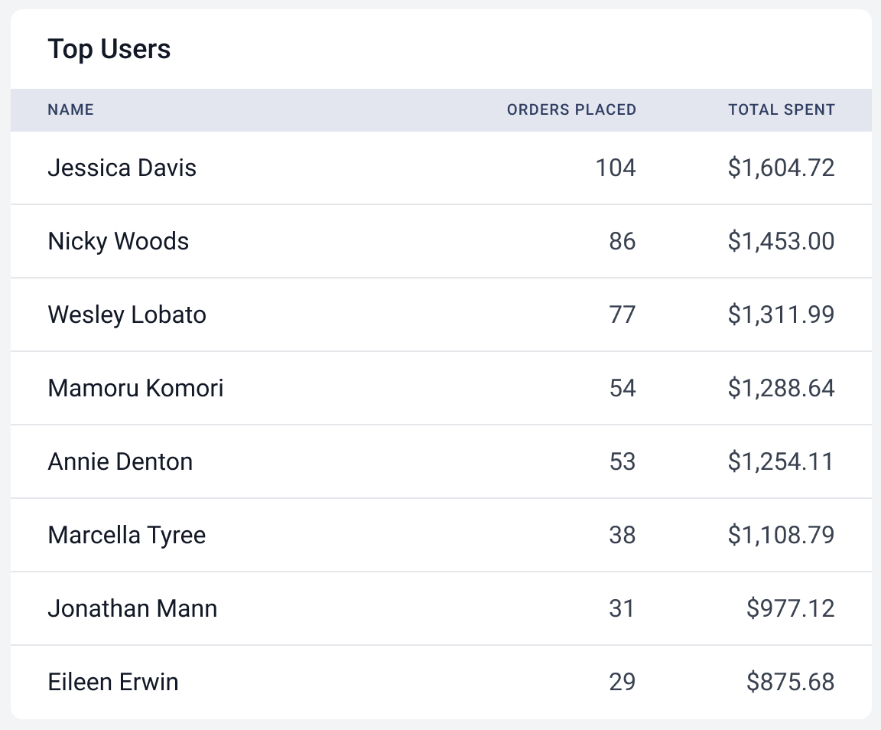Click Jessica Davis's 104 orders value
Viewport: 881px width, 730px height.
coord(616,168)
